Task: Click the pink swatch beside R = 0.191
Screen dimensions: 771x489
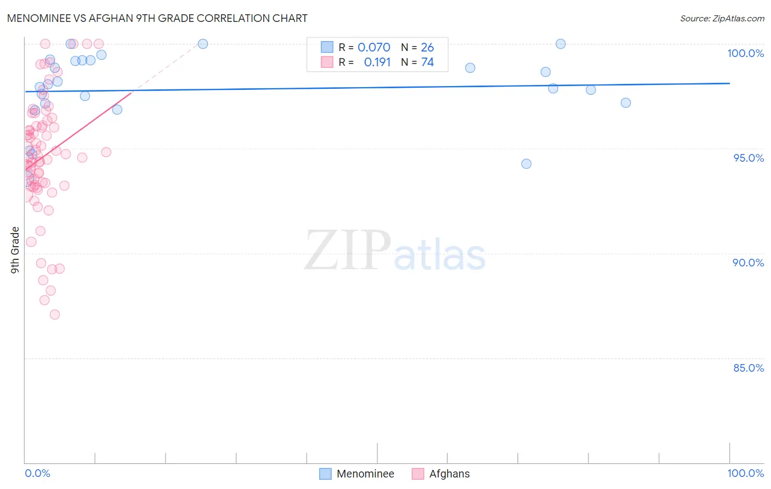Action: tap(327, 62)
